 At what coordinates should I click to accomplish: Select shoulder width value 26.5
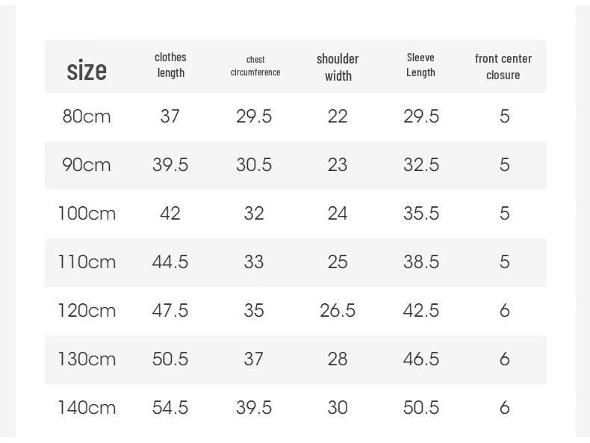[x=338, y=311]
